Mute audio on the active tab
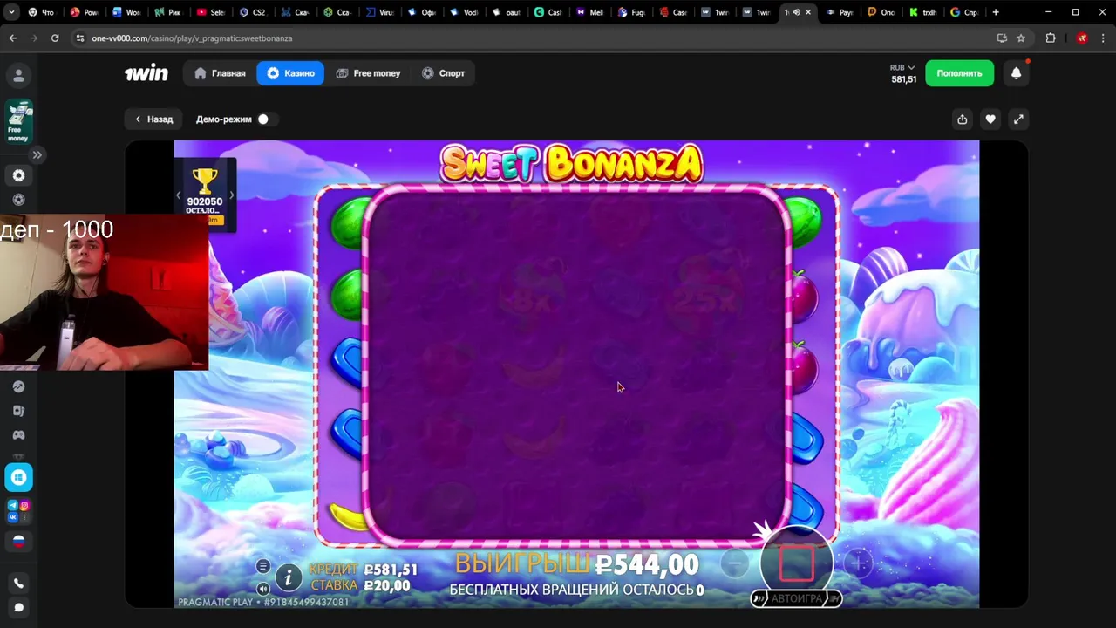 796,12
